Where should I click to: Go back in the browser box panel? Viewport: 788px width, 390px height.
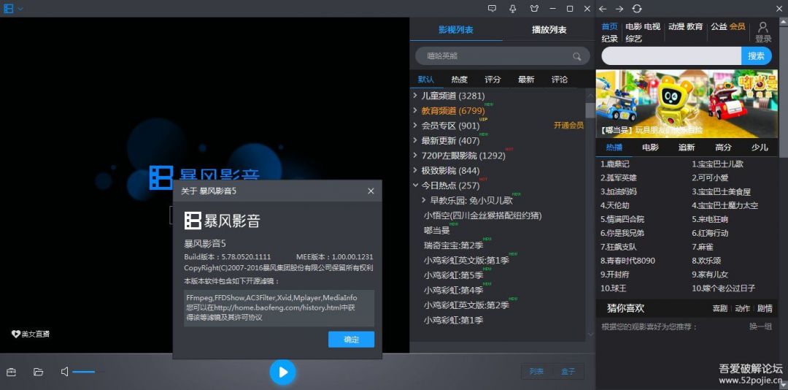pos(603,9)
